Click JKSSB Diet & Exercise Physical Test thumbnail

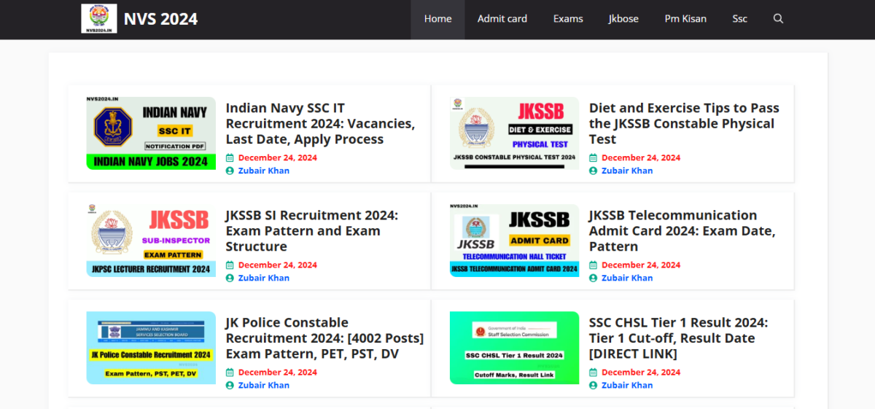click(515, 133)
